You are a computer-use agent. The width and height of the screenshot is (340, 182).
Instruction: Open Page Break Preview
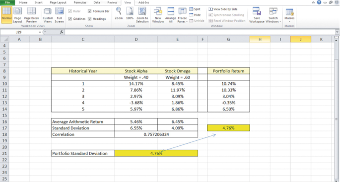pos(31,15)
